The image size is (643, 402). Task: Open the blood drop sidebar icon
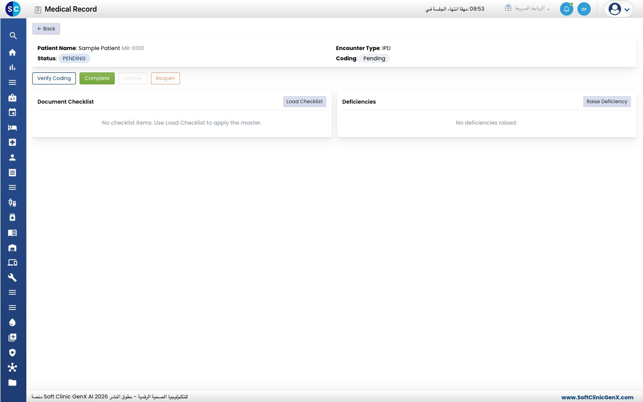[13, 322]
